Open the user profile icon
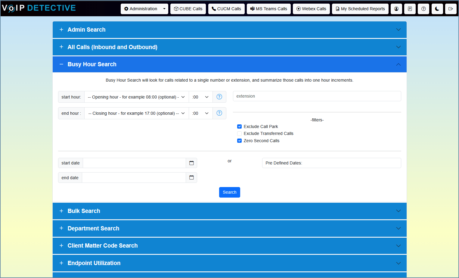Screen dimensions: 459x278 (x=396, y=9)
